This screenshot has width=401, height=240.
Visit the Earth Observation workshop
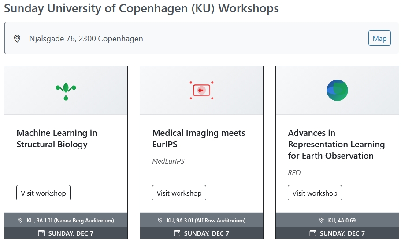(315, 193)
